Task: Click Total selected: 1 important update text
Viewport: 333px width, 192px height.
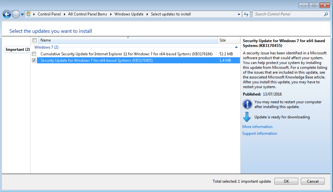Action: [242, 181]
